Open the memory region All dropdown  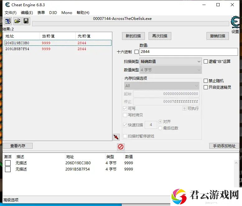[162, 86]
